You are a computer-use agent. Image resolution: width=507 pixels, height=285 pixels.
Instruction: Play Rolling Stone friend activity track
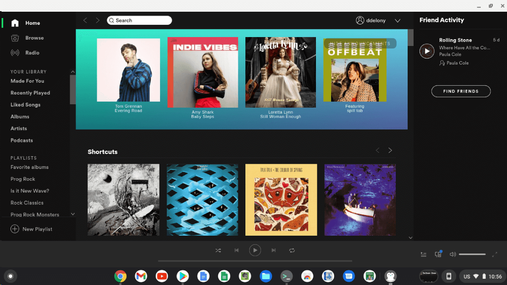point(427,51)
